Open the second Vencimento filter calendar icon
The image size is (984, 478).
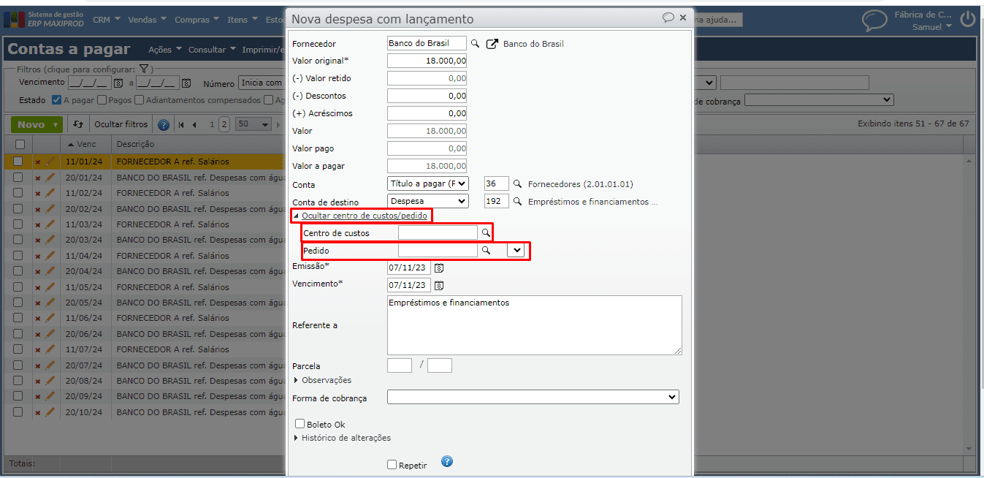(x=186, y=83)
